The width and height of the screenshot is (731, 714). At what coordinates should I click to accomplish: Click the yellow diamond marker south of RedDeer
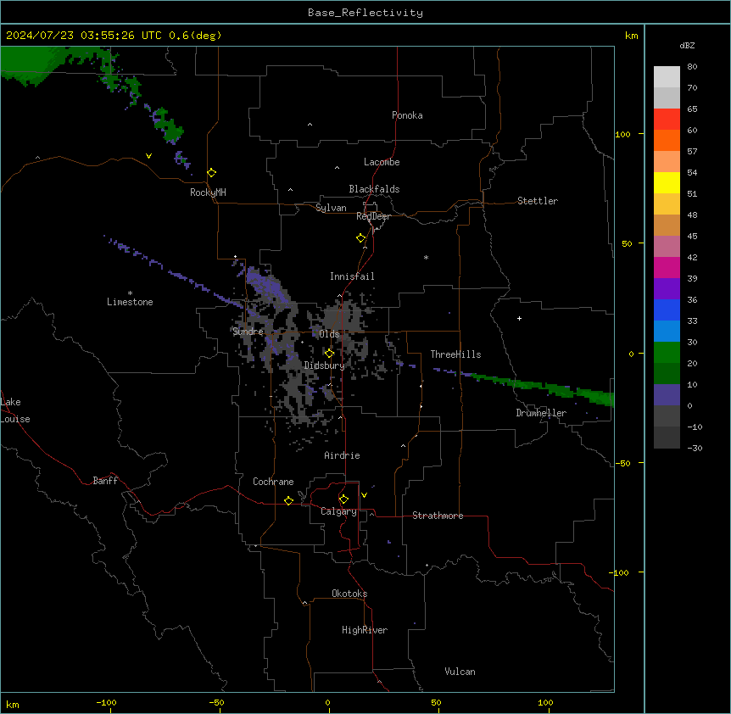pos(361,238)
